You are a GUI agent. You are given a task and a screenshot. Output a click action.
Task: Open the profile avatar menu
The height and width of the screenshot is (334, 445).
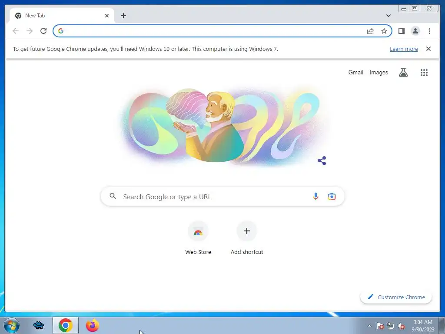coord(415,31)
